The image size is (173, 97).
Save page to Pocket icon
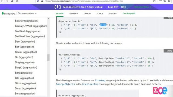[x=165, y=1]
